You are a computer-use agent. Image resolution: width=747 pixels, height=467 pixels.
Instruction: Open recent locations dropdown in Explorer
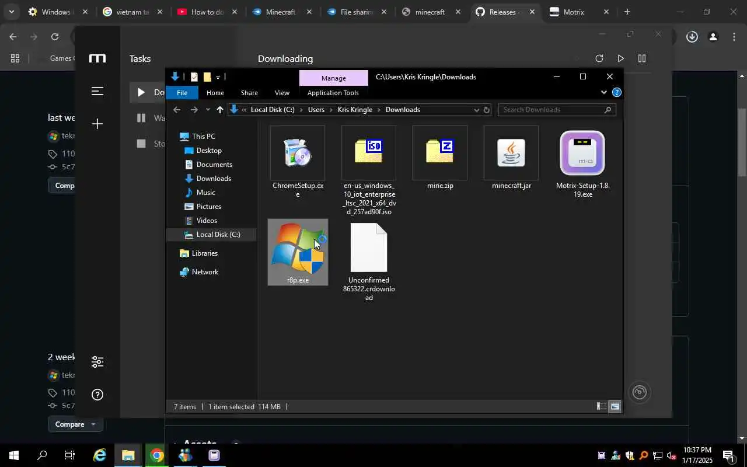coord(208,110)
